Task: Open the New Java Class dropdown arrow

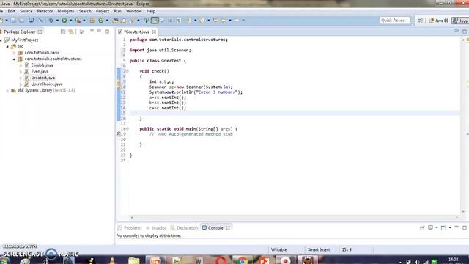Action: pyautogui.click(x=107, y=21)
